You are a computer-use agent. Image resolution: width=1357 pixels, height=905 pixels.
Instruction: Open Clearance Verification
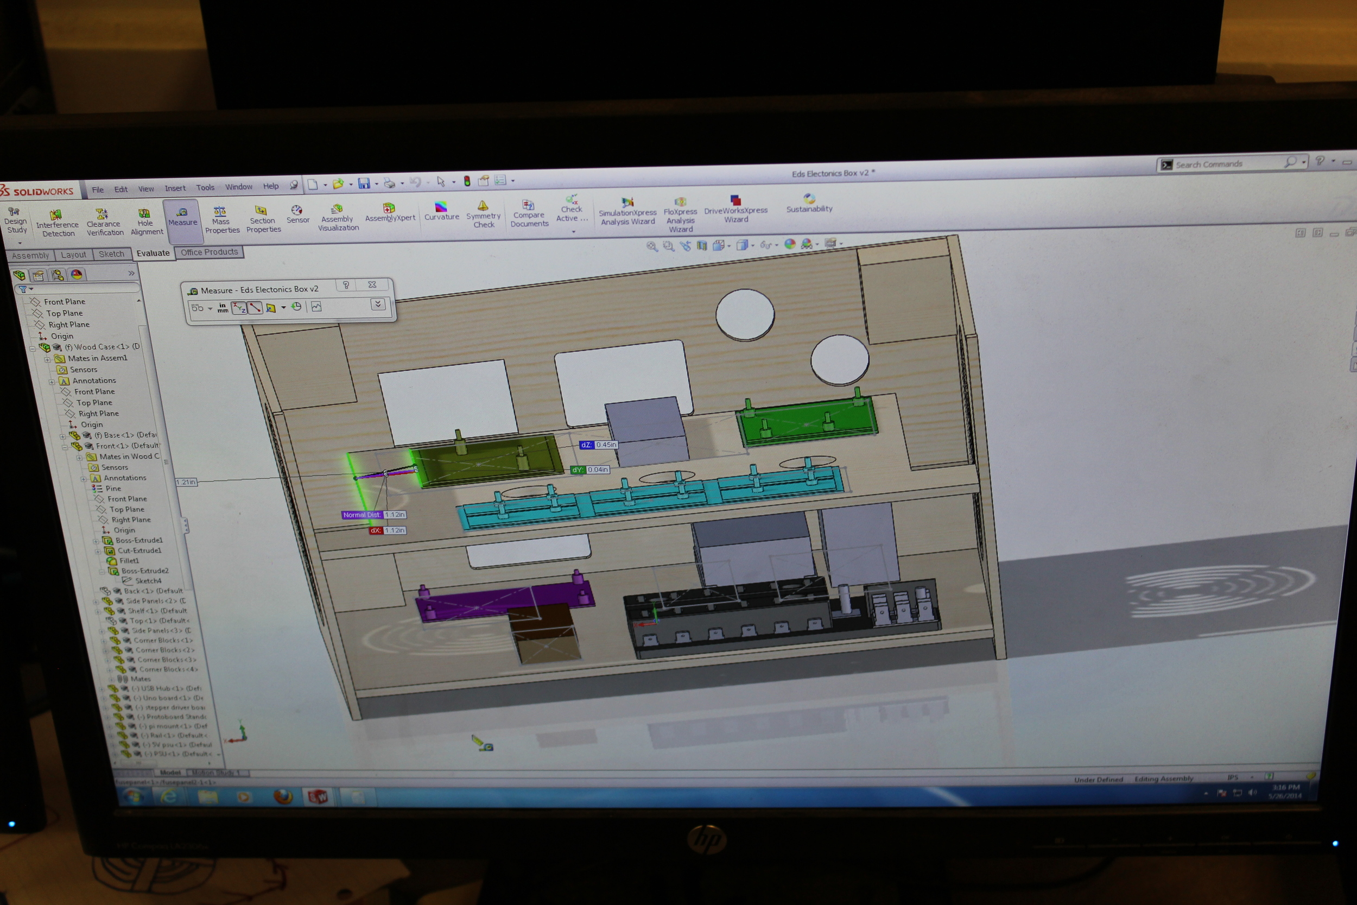pyautogui.click(x=104, y=222)
